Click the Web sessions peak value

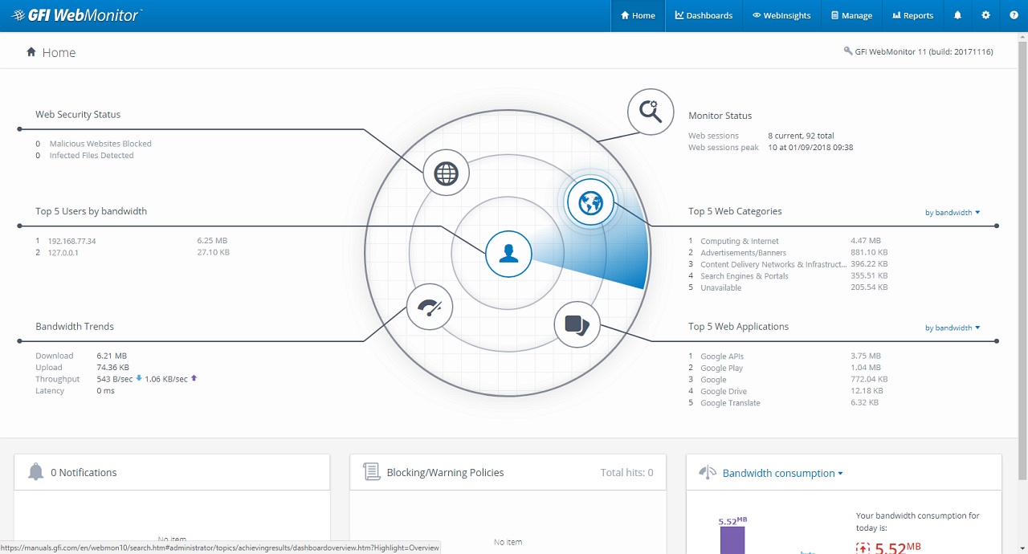(810, 148)
